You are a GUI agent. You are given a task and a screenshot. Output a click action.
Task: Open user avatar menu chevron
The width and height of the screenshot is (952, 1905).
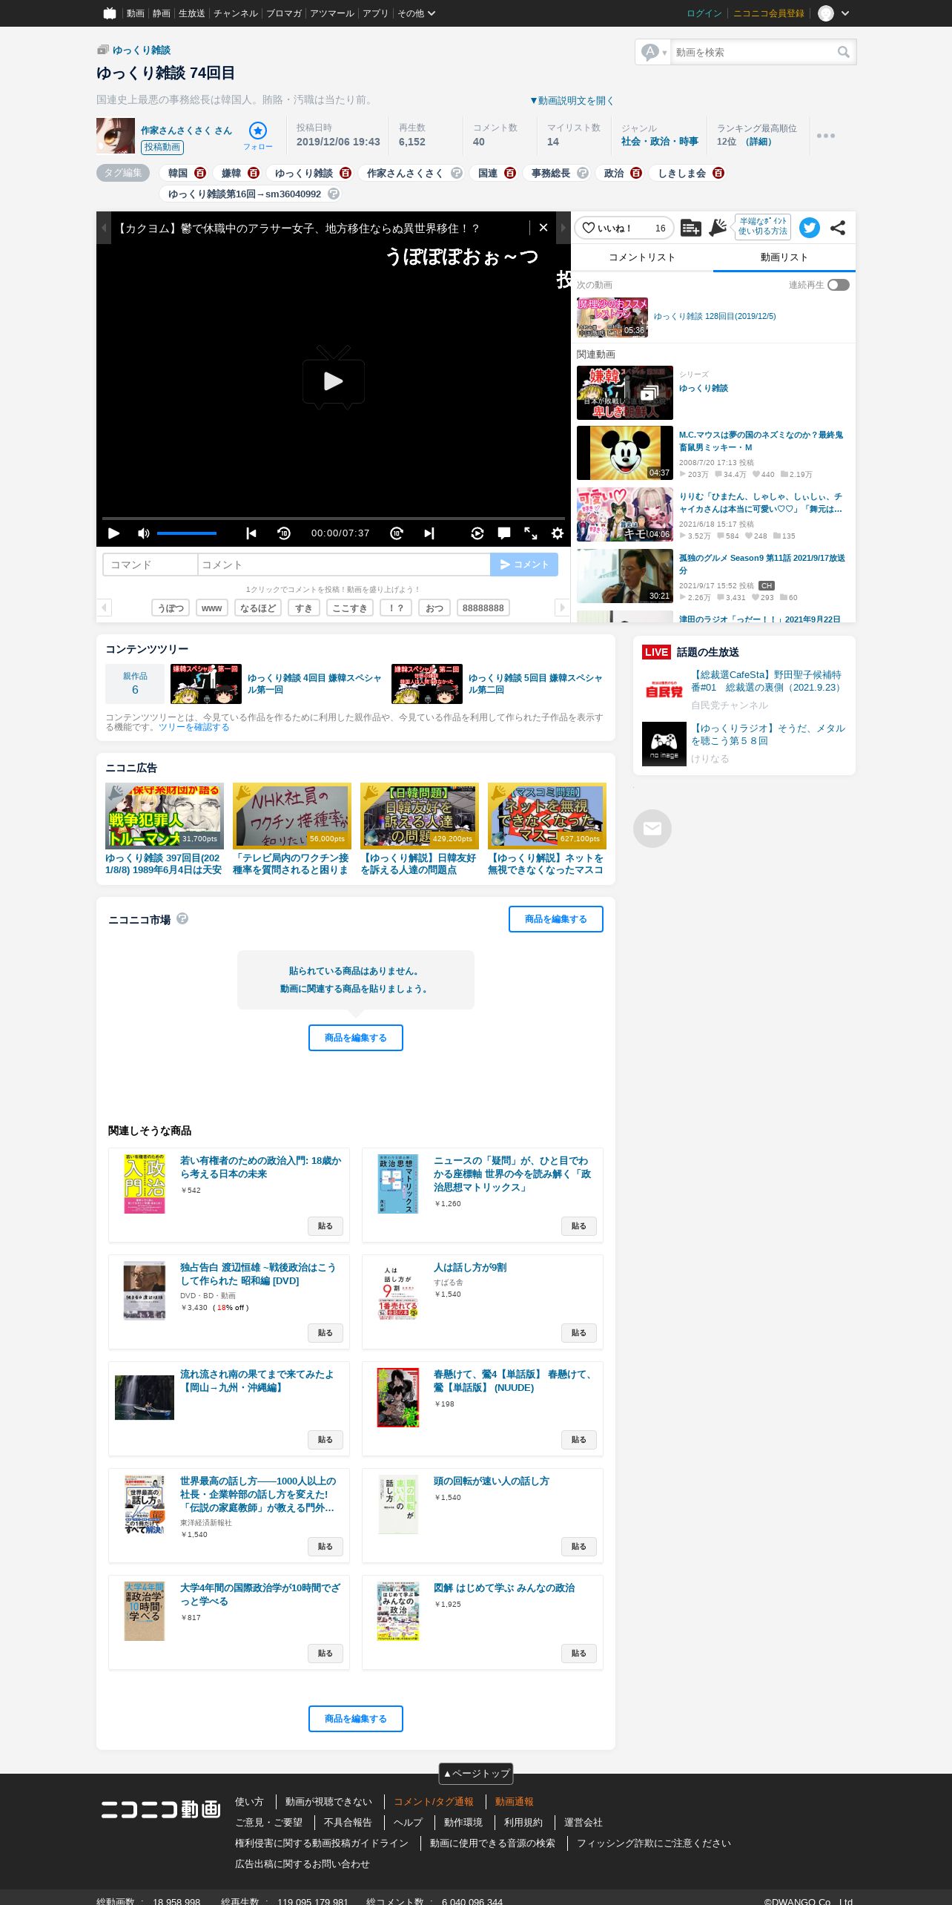(x=845, y=13)
